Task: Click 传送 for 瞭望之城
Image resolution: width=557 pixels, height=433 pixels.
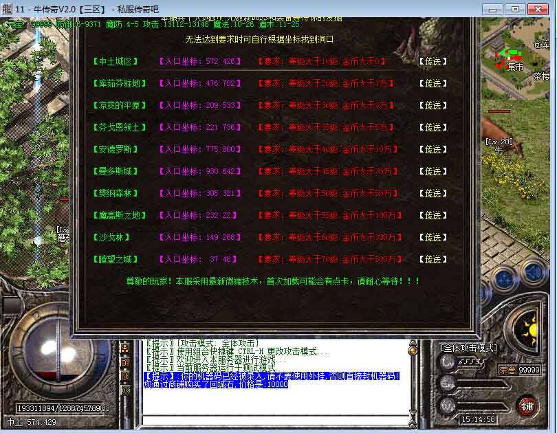Action: coord(433,259)
